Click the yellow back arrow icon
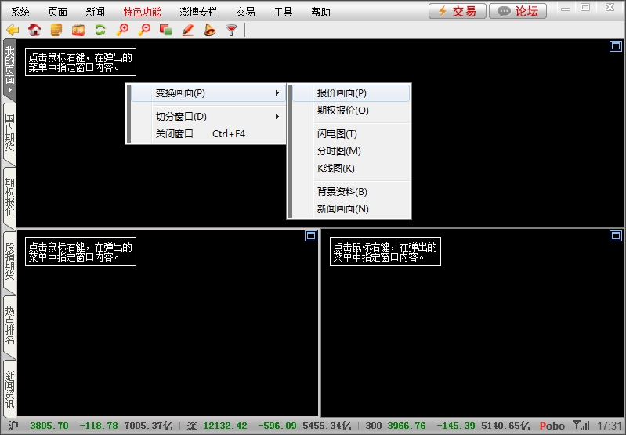This screenshot has height=435, width=626. pyautogui.click(x=13, y=30)
